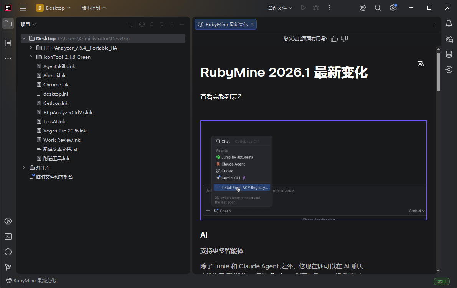Image resolution: width=457 pixels, height=288 pixels.
Task: Open the Notifications bell icon
Action: click(x=449, y=23)
